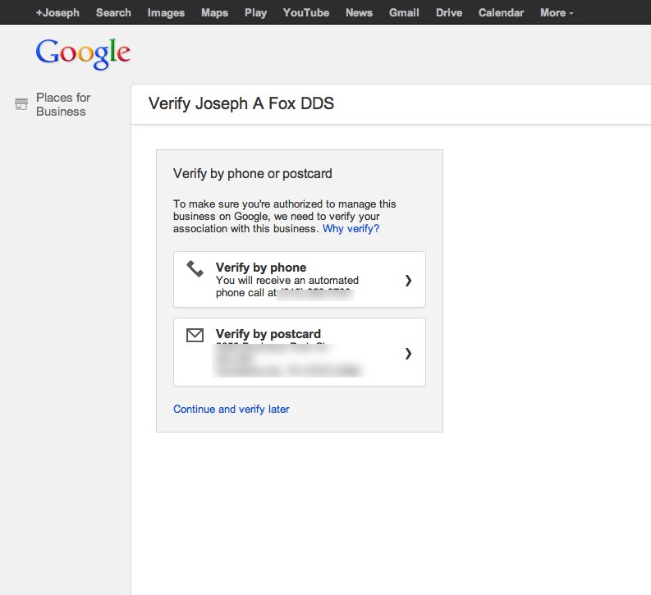Open Images in the top bar
This screenshot has width=651, height=595.
(x=166, y=13)
